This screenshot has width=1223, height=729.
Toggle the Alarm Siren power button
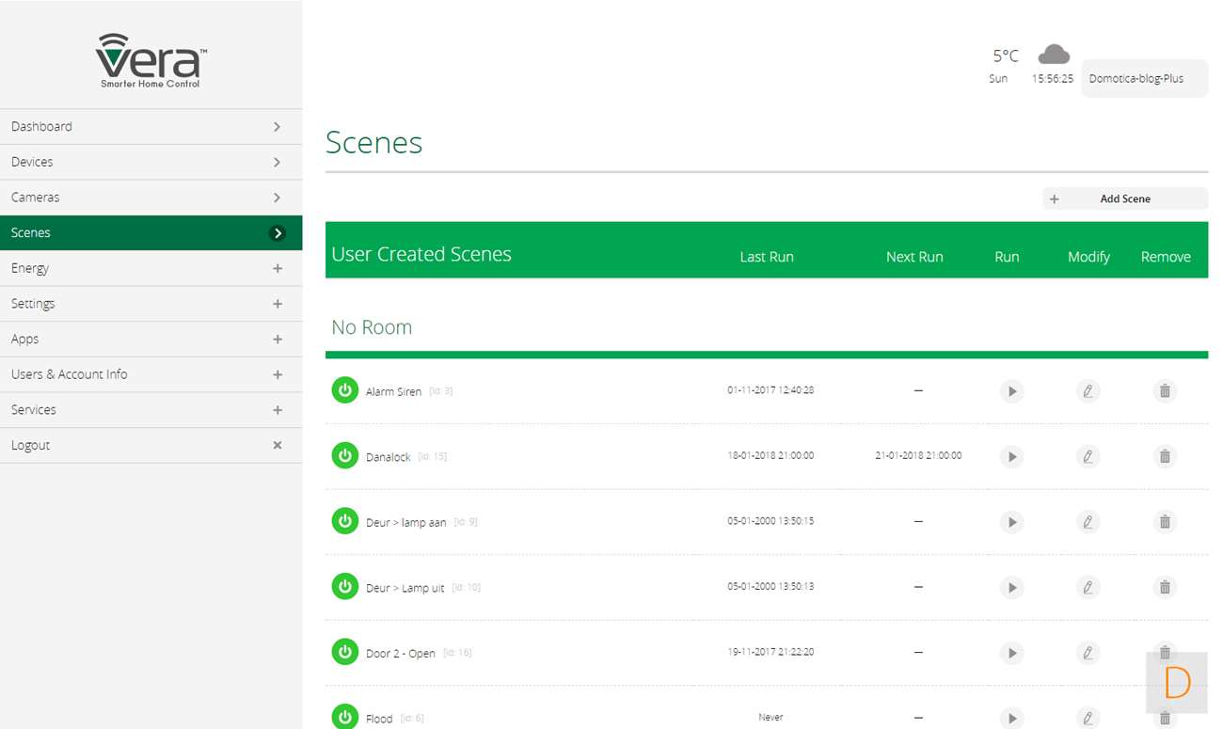click(345, 390)
